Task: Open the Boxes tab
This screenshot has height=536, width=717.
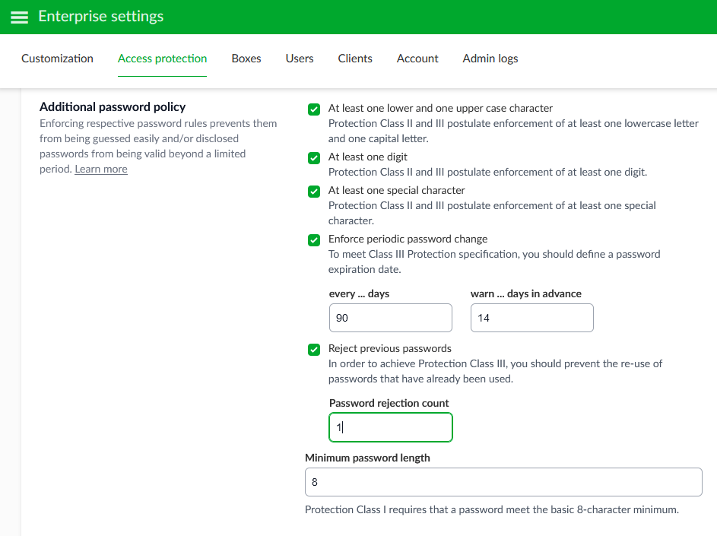Action: [246, 59]
